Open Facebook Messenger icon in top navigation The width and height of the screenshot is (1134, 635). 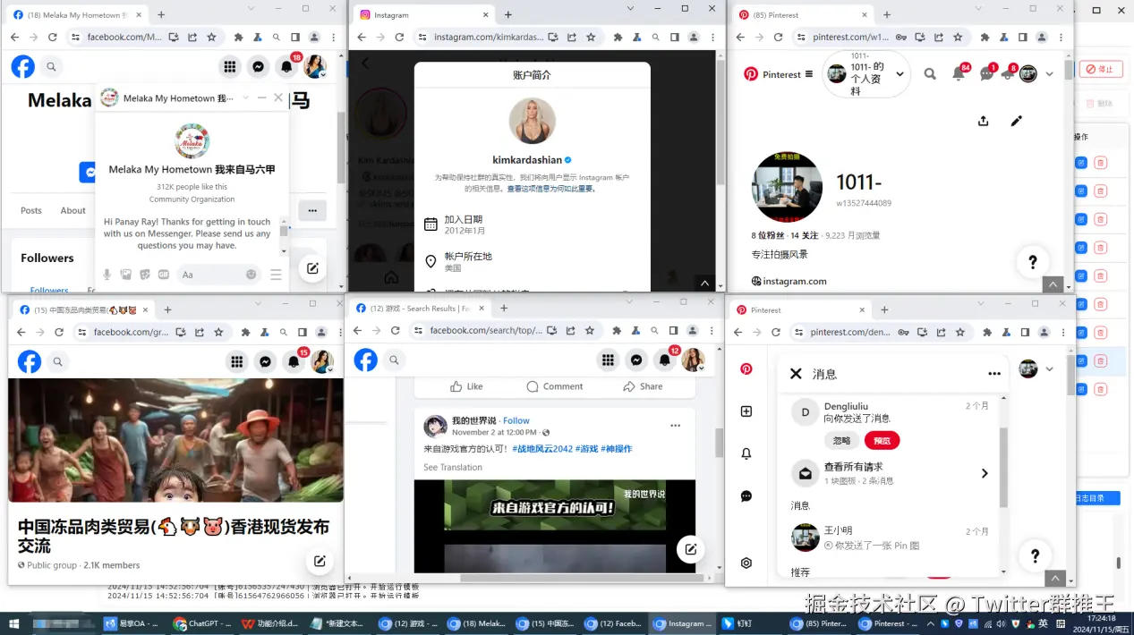[x=258, y=66]
